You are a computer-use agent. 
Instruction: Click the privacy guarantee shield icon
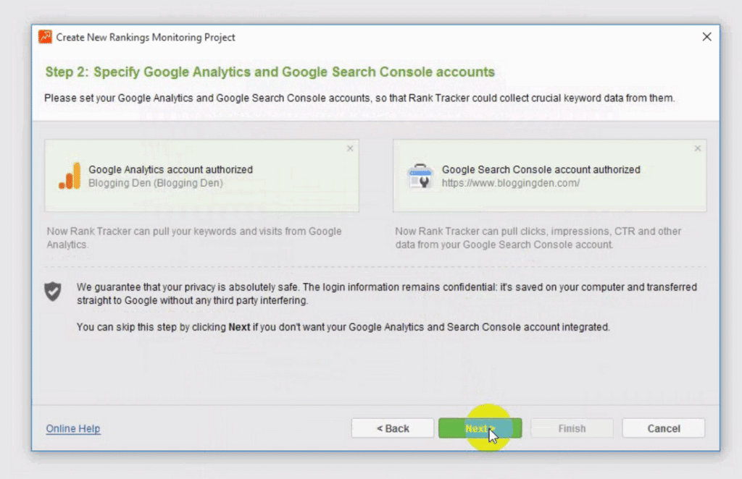(x=53, y=292)
